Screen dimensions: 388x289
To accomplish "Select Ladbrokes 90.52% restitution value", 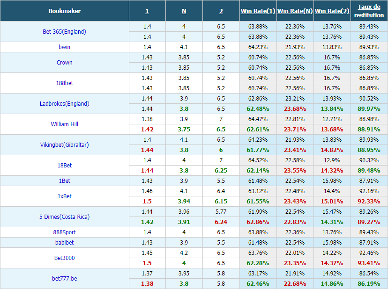I will point(369,99).
